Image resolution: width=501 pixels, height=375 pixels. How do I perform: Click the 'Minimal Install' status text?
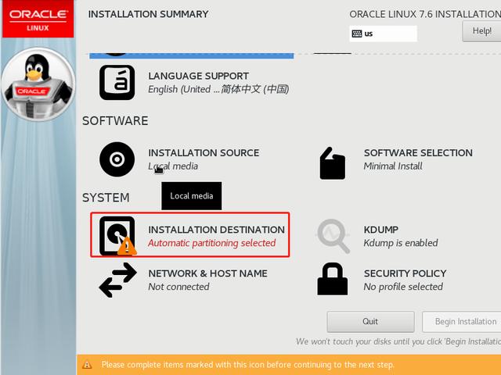pos(393,166)
